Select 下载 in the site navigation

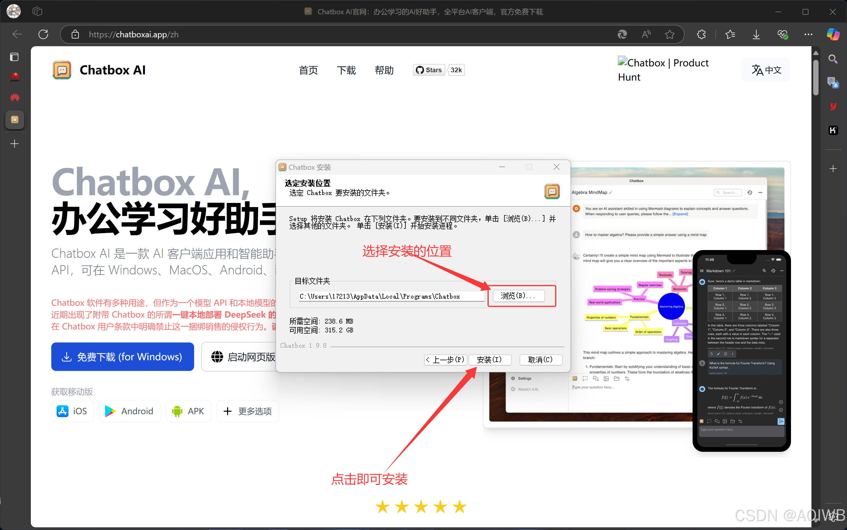(346, 70)
